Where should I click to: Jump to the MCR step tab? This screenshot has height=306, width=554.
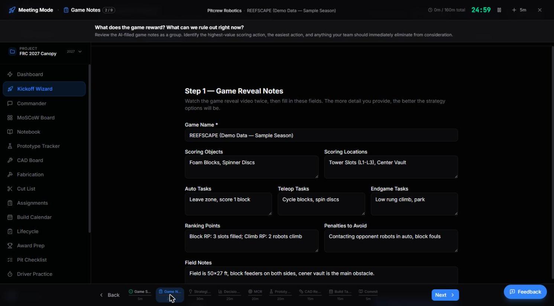click(x=255, y=295)
